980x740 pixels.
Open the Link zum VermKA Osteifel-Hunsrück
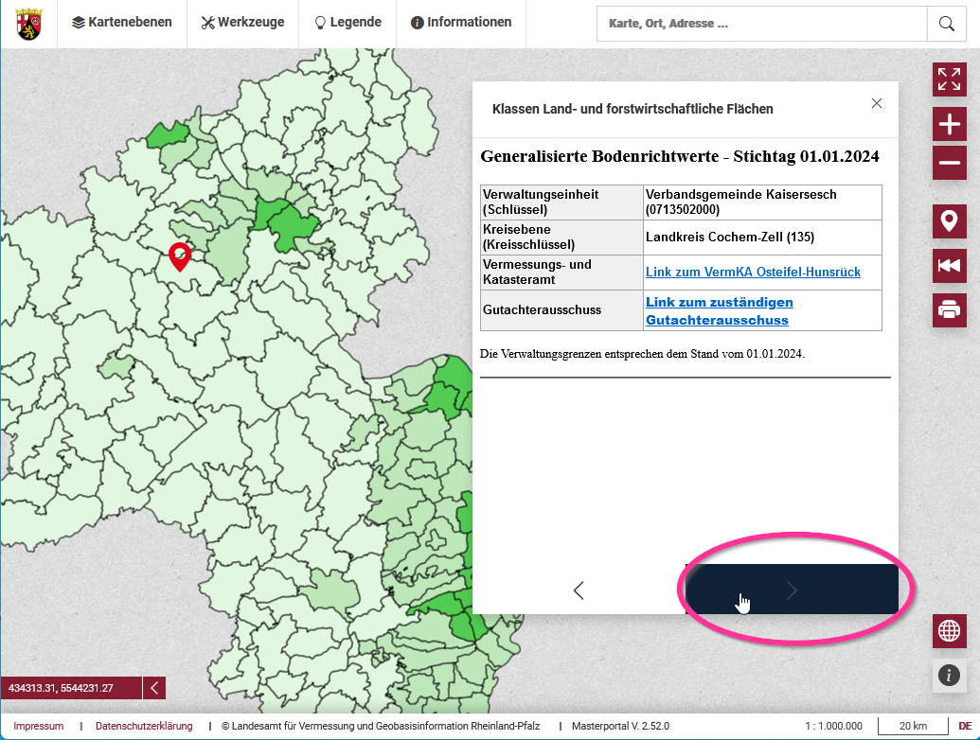click(x=753, y=272)
